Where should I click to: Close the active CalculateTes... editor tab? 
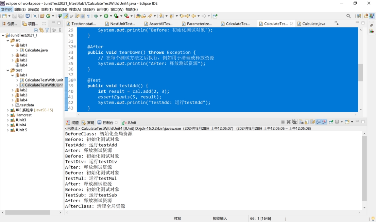pos(292,24)
